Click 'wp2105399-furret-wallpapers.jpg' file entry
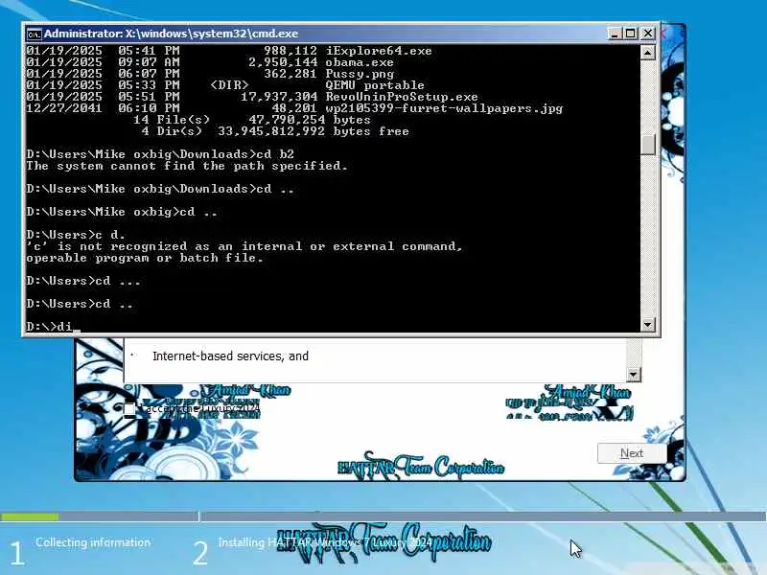This screenshot has width=767, height=575. (444, 108)
